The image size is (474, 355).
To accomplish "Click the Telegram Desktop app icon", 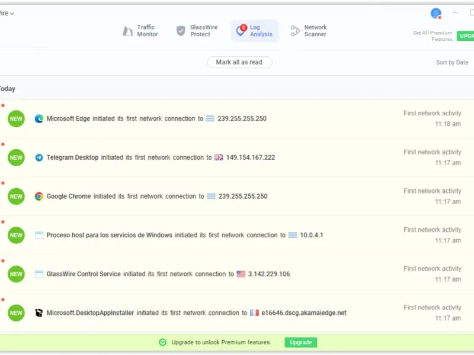I will 39,157.
